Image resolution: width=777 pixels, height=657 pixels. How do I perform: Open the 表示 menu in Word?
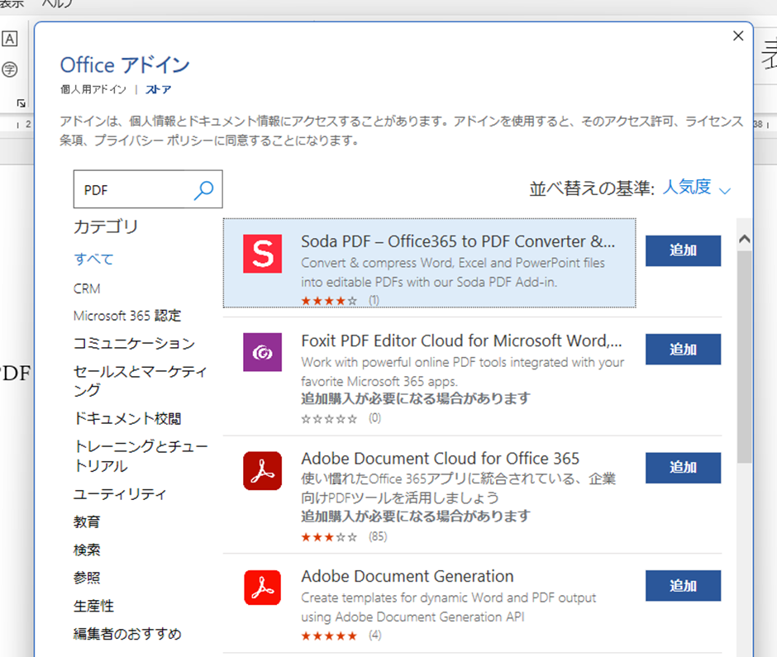(x=12, y=4)
